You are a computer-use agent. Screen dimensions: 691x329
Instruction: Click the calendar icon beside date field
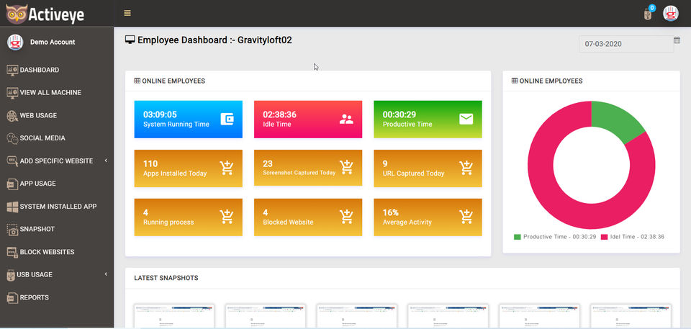[x=677, y=40]
